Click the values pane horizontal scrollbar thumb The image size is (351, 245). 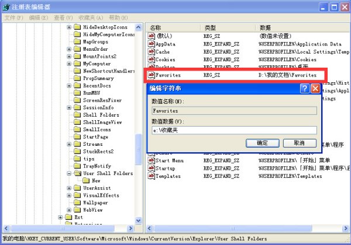[233, 228]
